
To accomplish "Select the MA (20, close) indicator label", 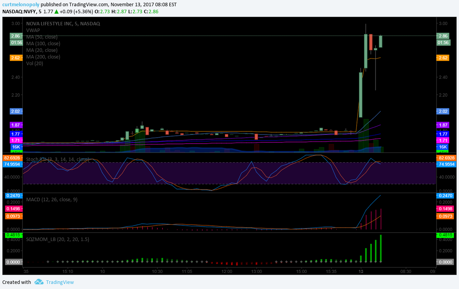I will 41,50.
